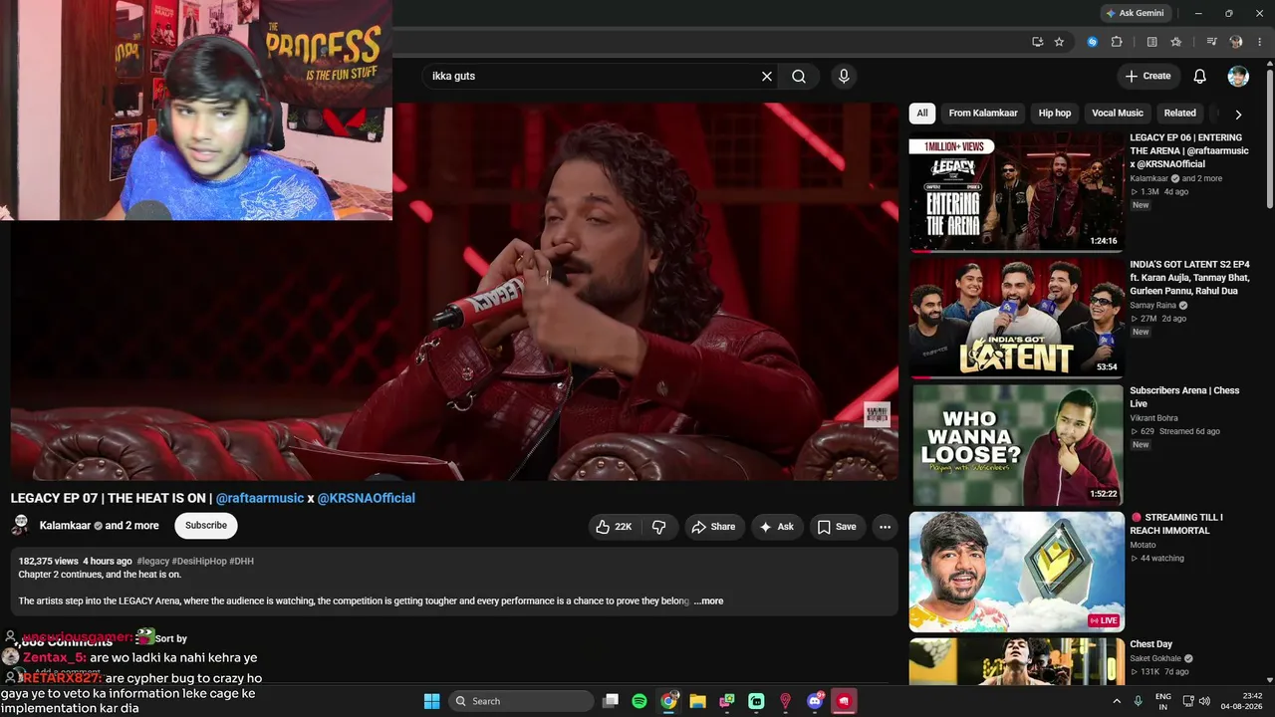Open Windows Start menu
Screen dimensions: 1275x717
432,701
